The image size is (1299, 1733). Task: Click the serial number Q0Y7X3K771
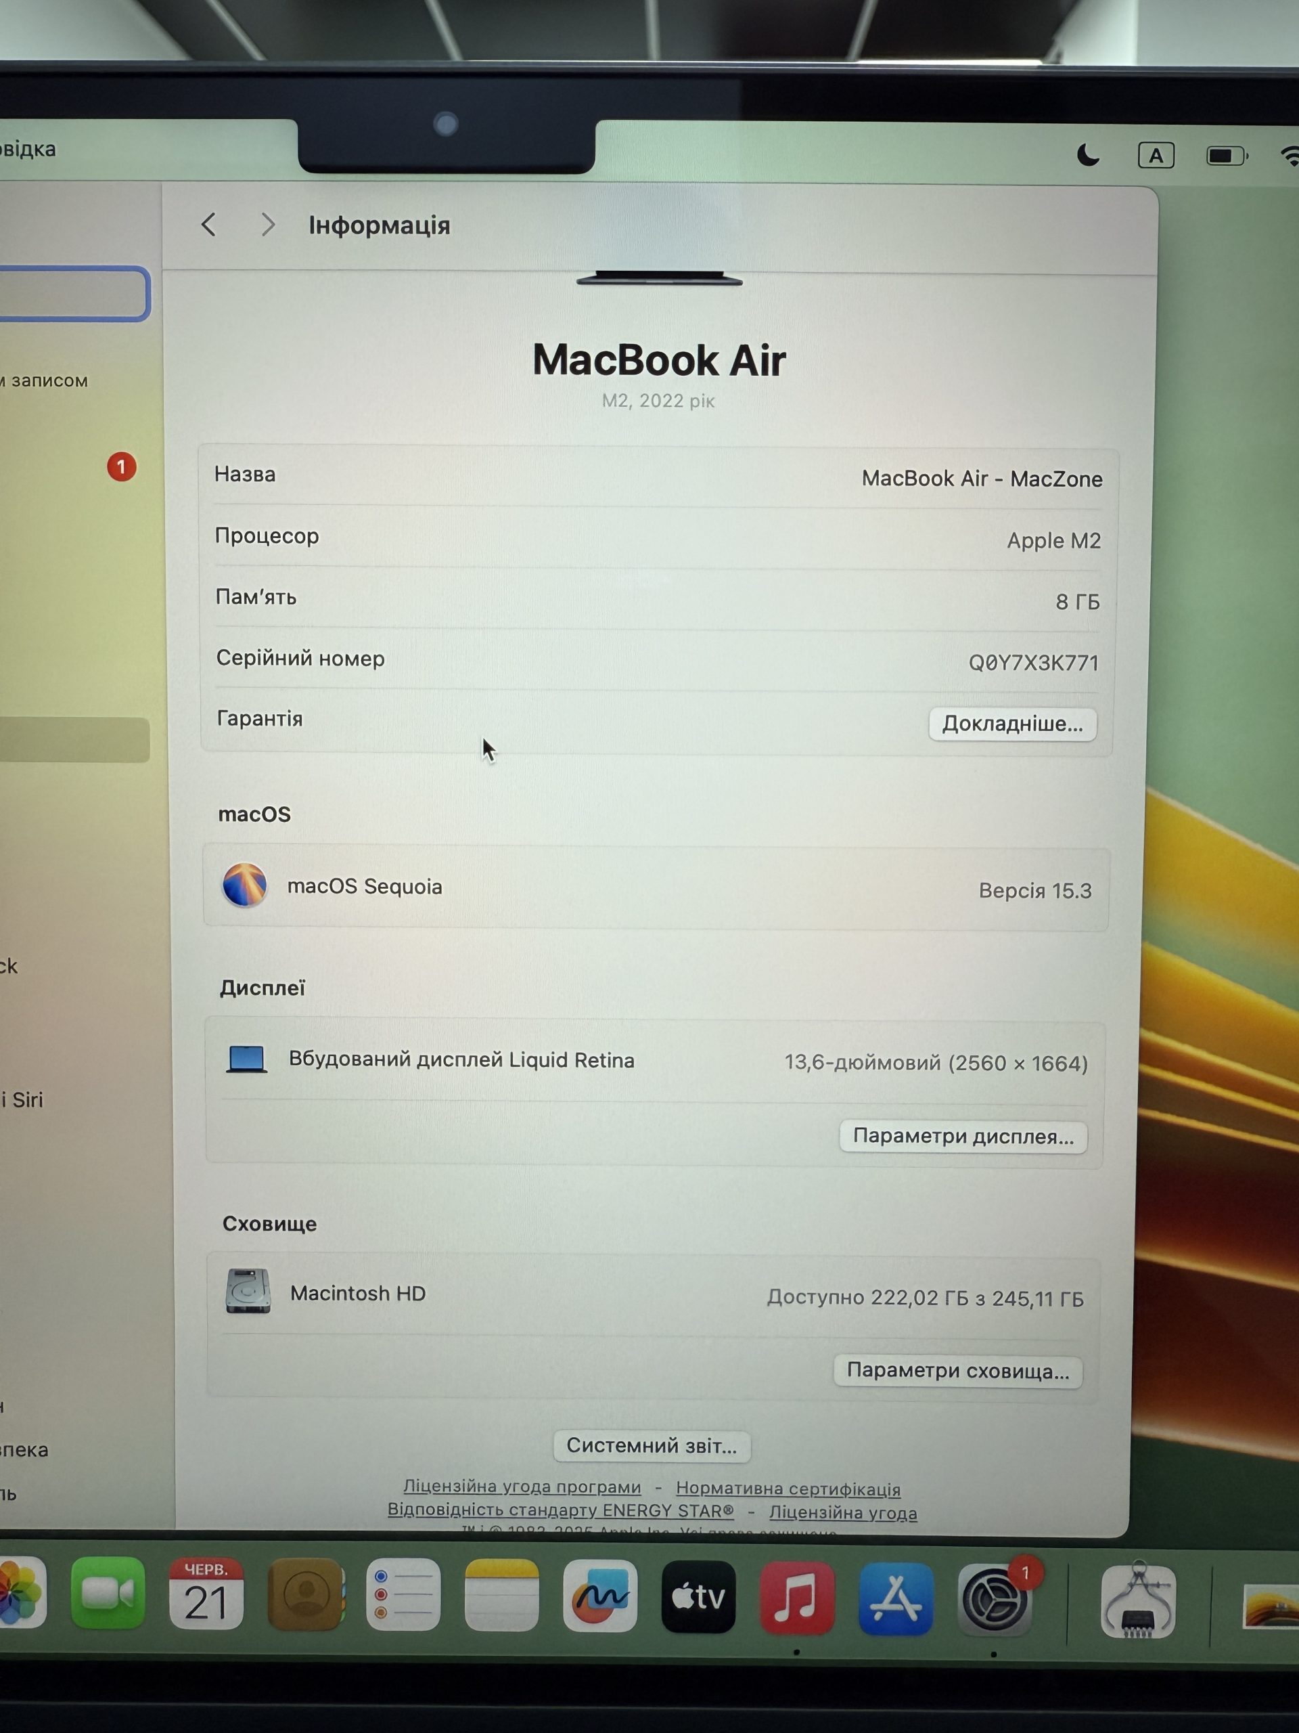click(x=1034, y=663)
